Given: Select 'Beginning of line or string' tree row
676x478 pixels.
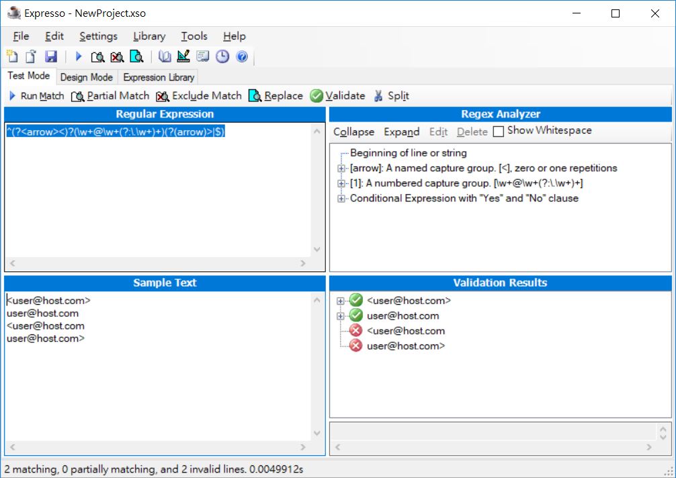Looking at the screenshot, I should pos(409,153).
